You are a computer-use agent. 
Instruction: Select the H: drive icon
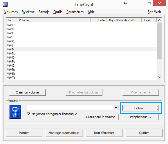tap(9, 29)
